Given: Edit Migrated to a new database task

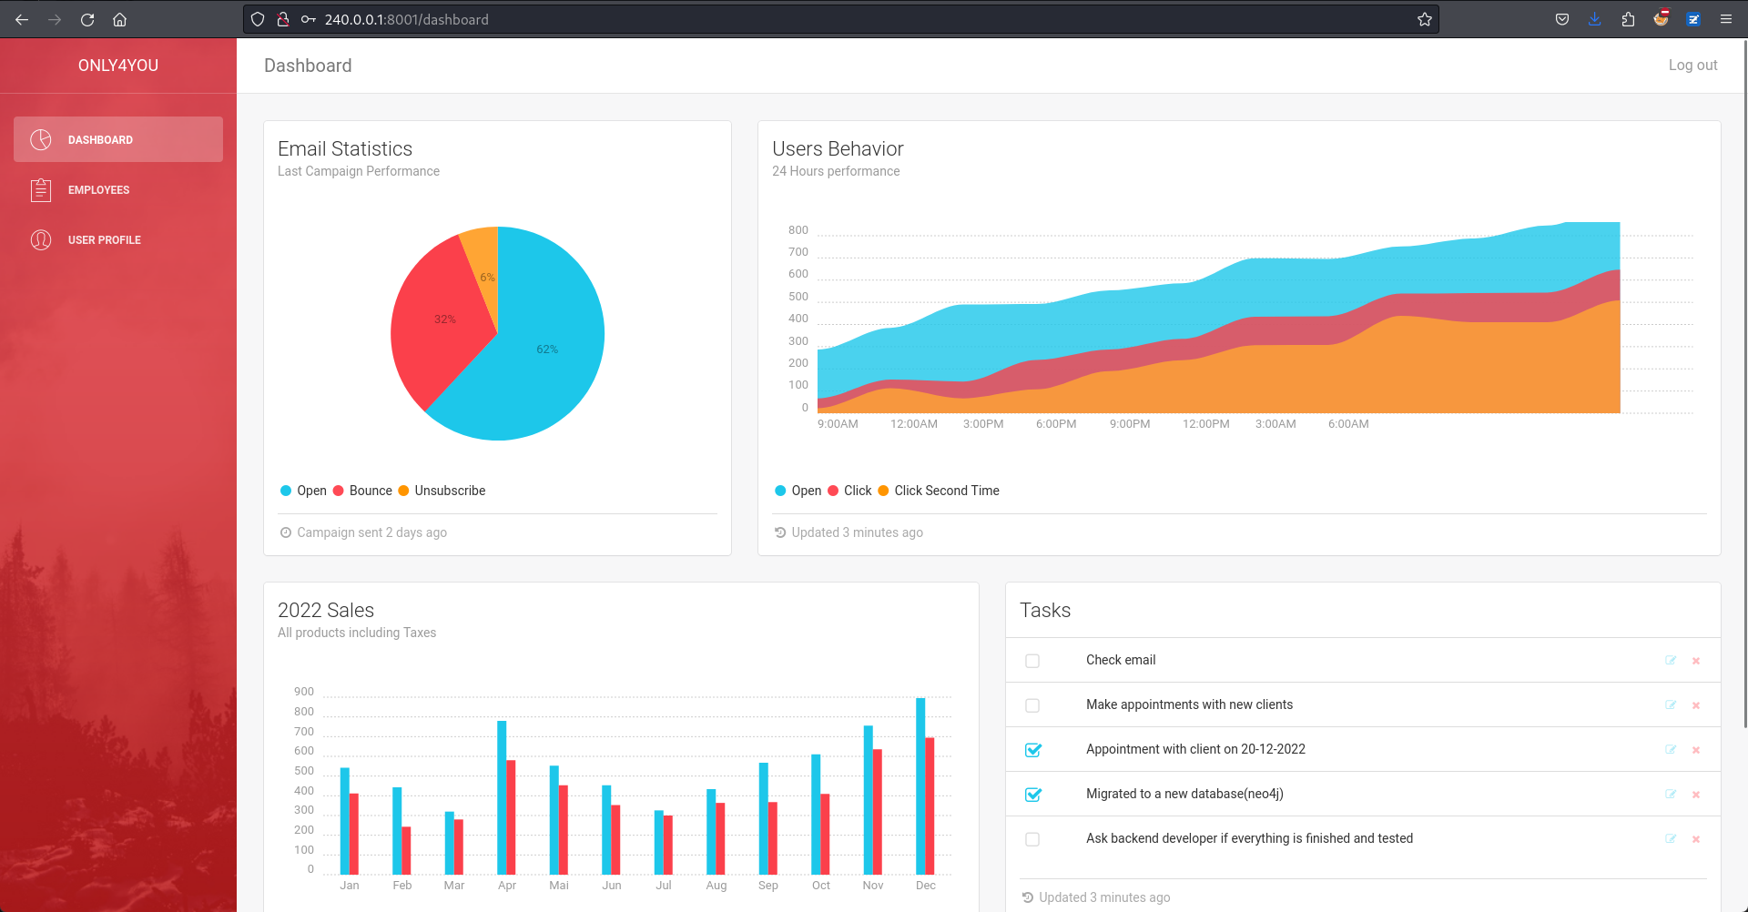Looking at the screenshot, I should 1671,795.
